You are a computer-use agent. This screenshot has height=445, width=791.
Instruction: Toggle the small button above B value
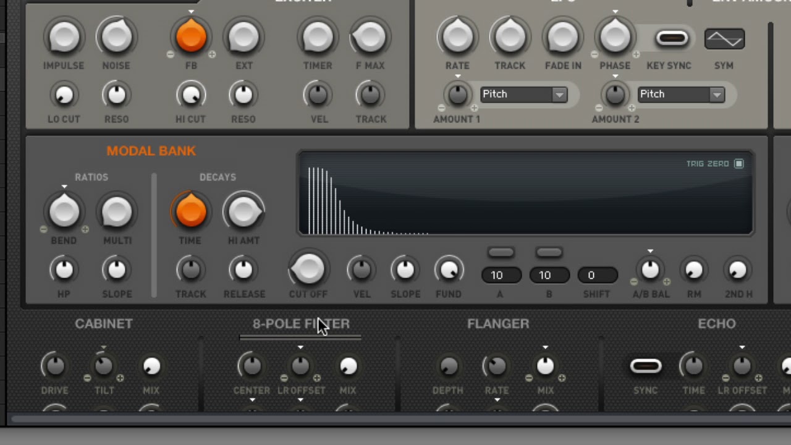point(549,252)
